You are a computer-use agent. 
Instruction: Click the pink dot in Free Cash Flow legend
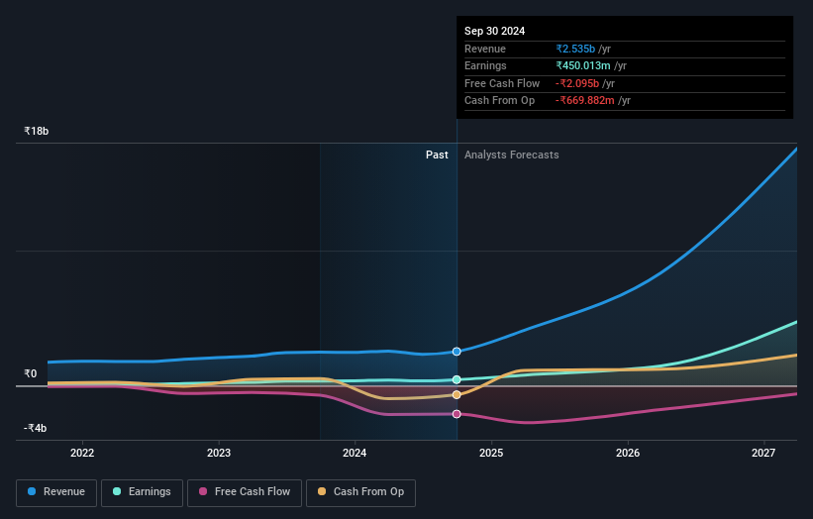[203, 491]
